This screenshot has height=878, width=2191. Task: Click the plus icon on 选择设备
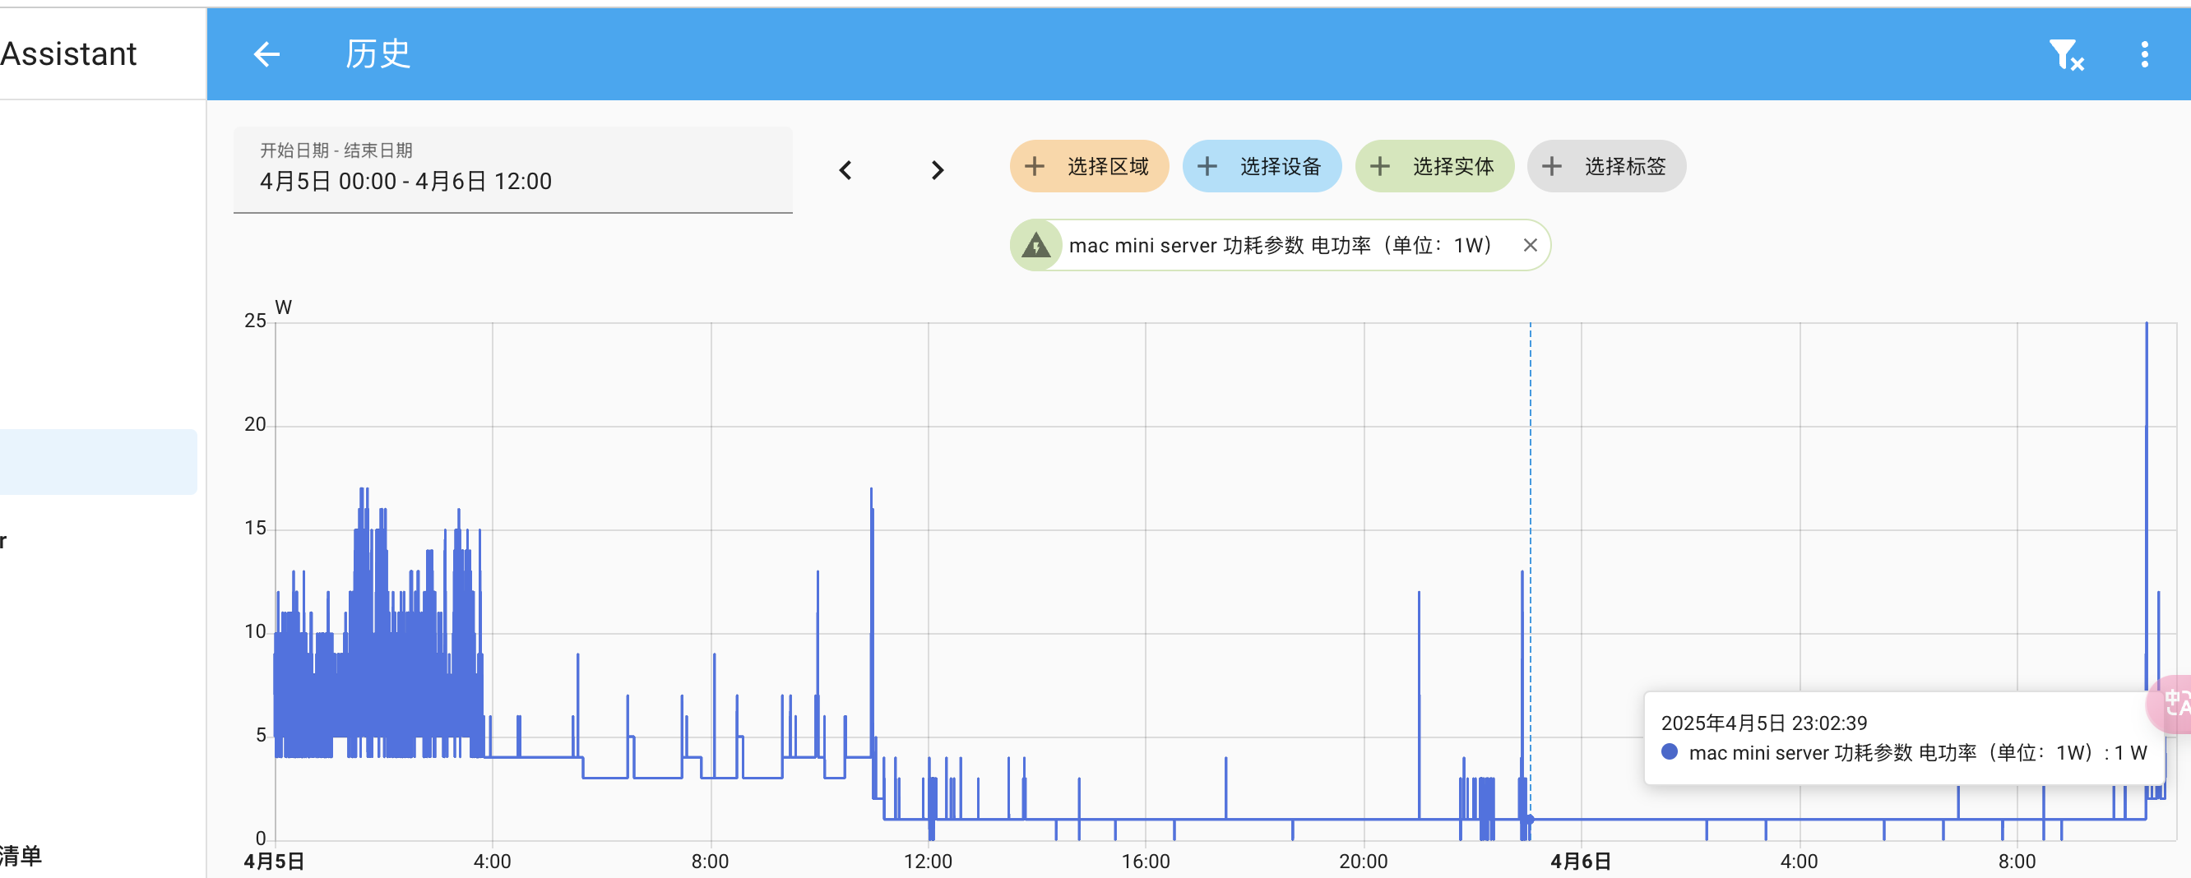click(x=1207, y=166)
